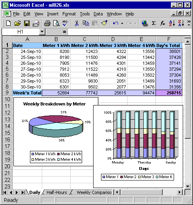Switch to the Weekly Comparison sheet tab
The height and width of the screenshot is (205, 193).
pos(94,192)
